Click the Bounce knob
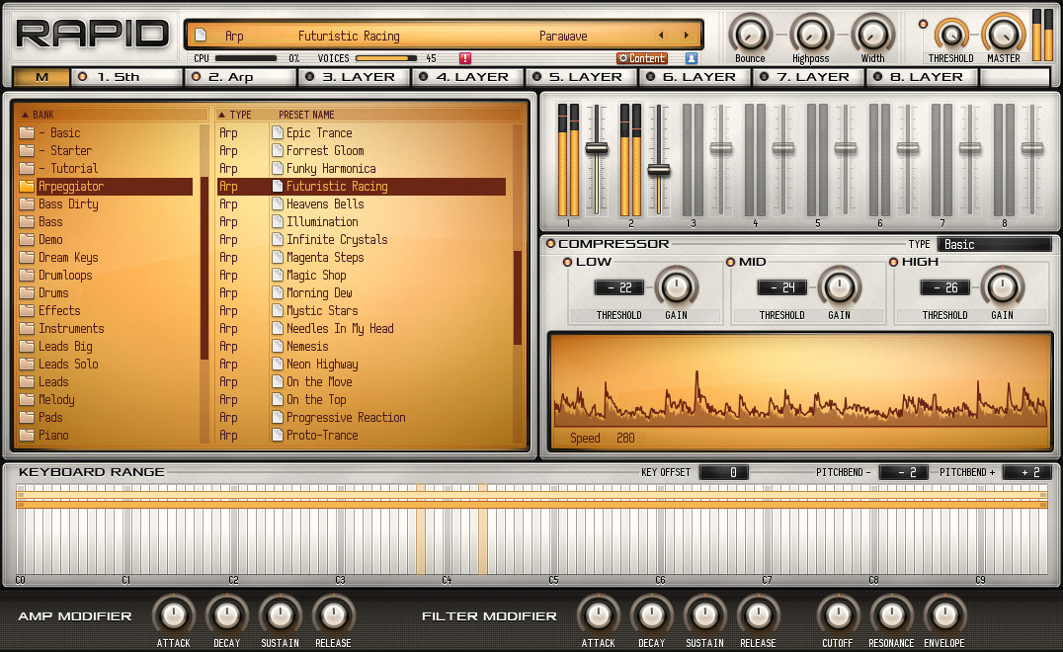 (x=750, y=34)
